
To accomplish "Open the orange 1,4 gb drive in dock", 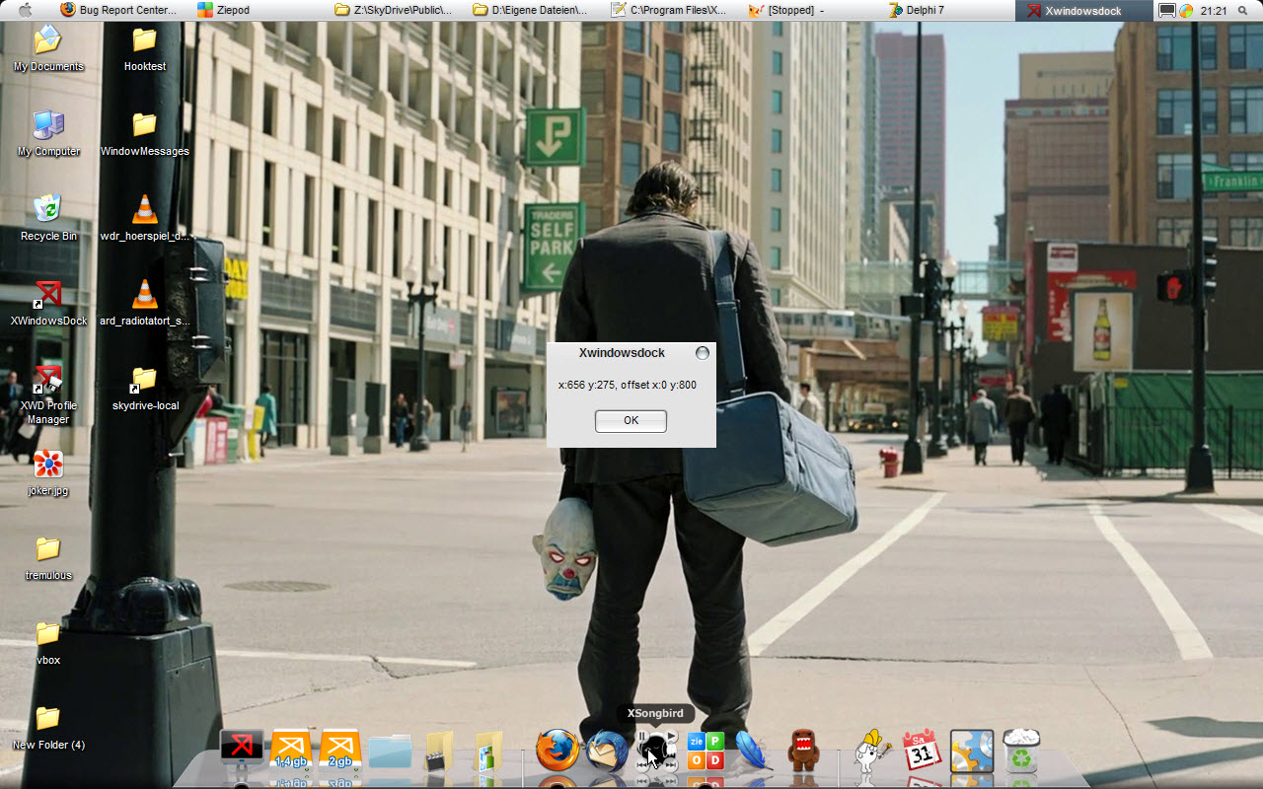I will pos(291,751).
